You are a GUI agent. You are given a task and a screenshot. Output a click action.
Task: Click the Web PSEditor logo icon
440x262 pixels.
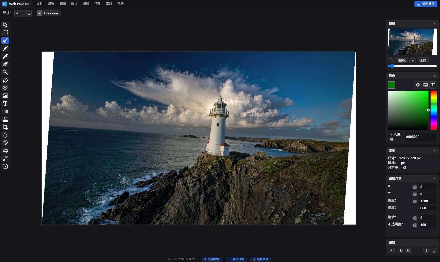pyautogui.click(x=5, y=4)
